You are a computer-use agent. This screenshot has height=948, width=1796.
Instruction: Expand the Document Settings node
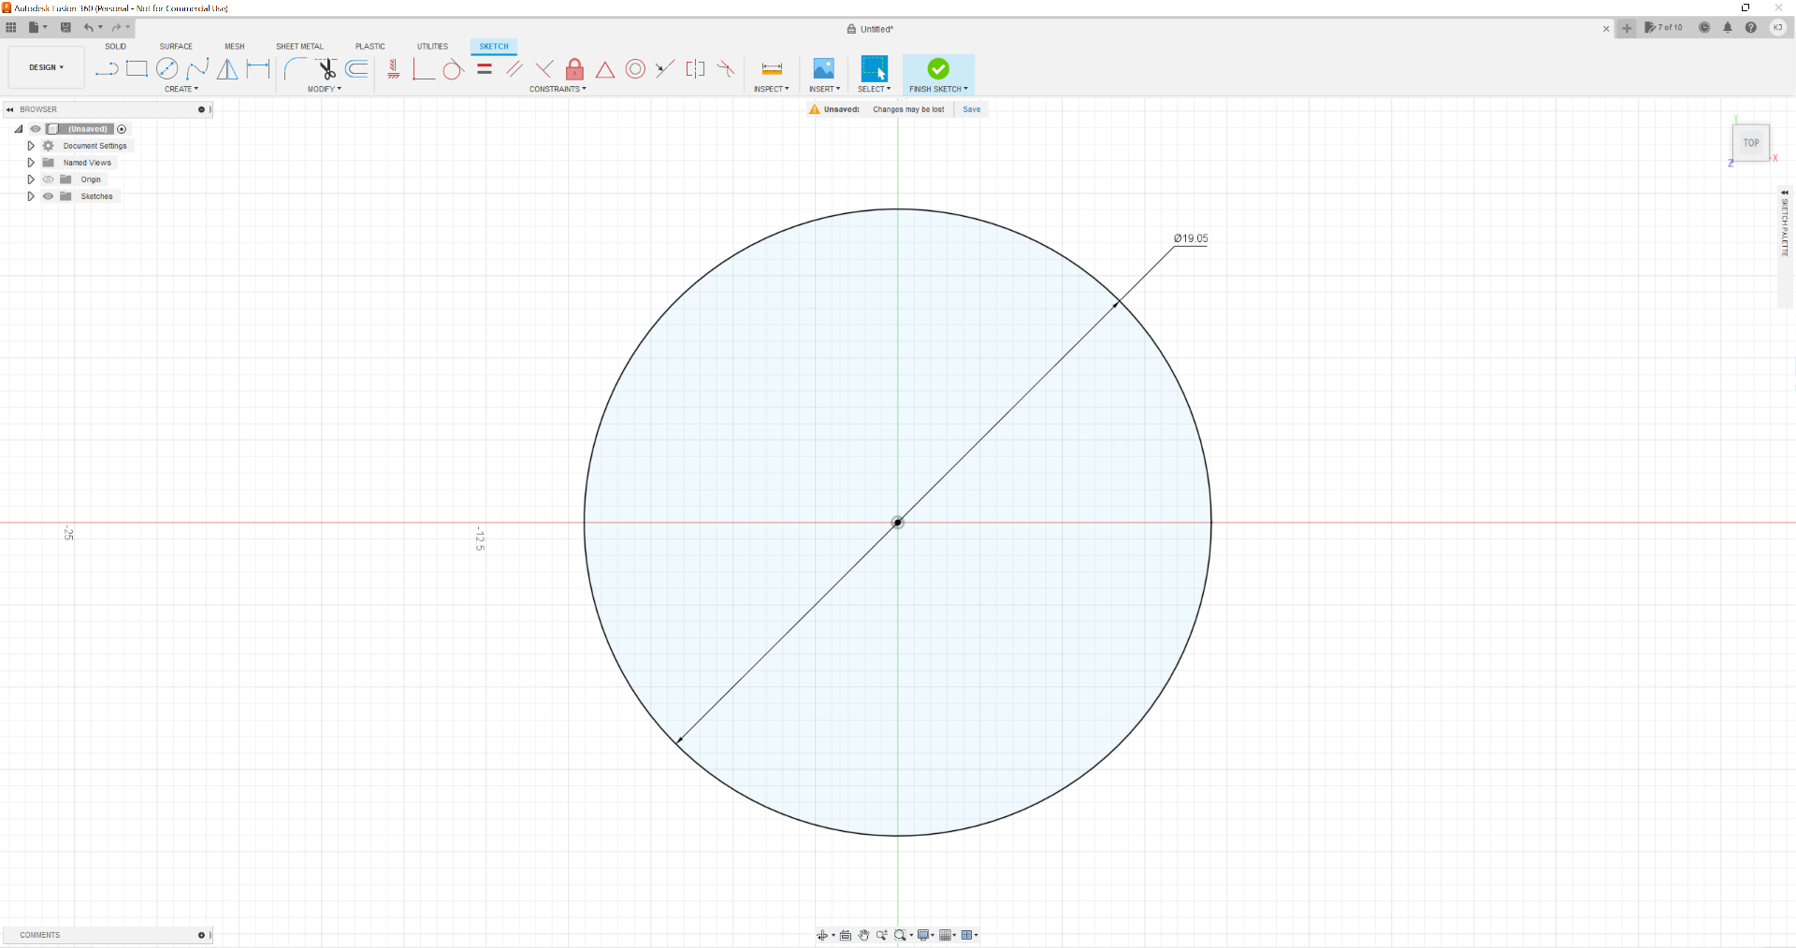30,146
